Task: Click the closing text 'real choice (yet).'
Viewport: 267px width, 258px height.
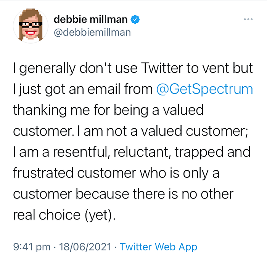Action: (x=64, y=215)
